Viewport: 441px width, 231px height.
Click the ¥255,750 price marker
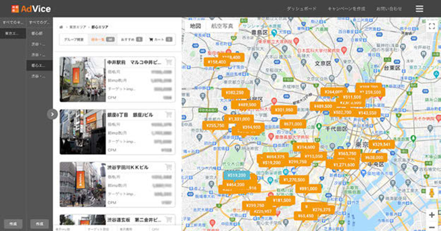tap(215, 125)
